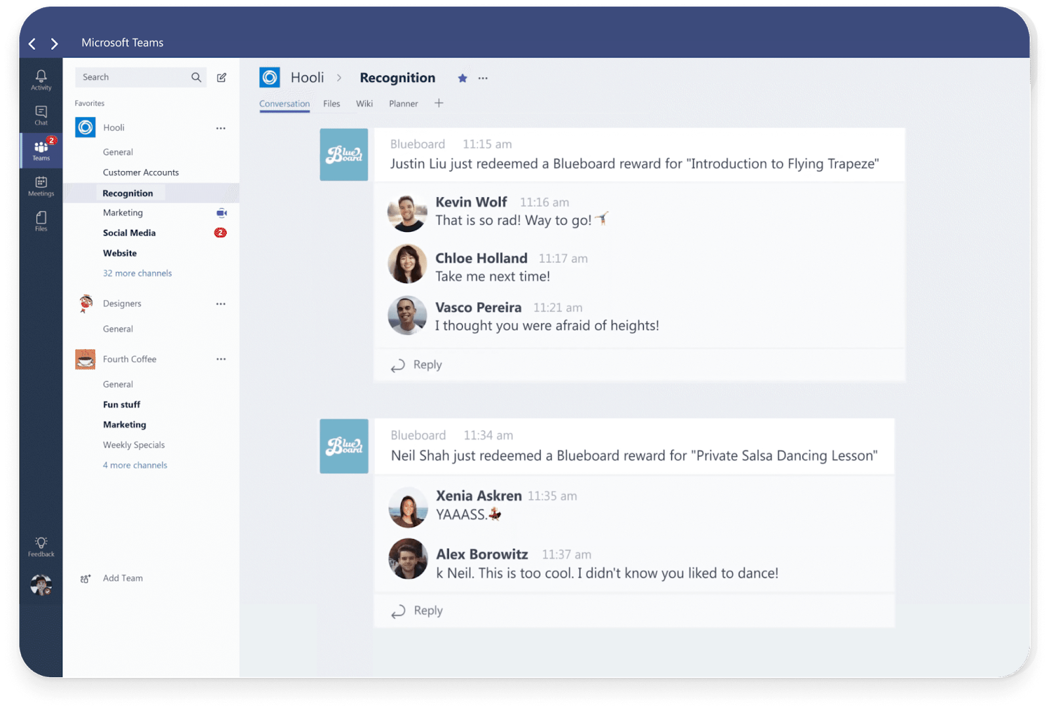The width and height of the screenshot is (1049, 710).
Task: Reply to Neil Shah salsa thread
Action: [417, 610]
